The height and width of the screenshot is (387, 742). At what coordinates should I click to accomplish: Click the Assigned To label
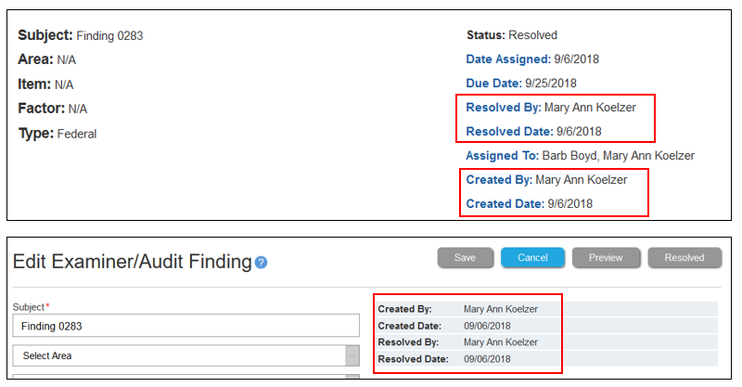coord(502,156)
